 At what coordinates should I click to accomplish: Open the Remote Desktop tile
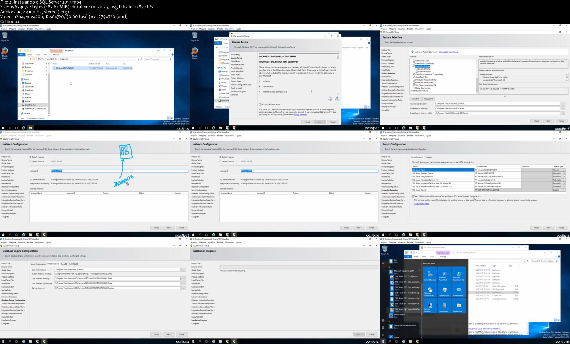pos(430,306)
